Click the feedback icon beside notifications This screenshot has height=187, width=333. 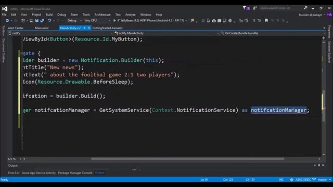pyautogui.click(x=255, y=8)
